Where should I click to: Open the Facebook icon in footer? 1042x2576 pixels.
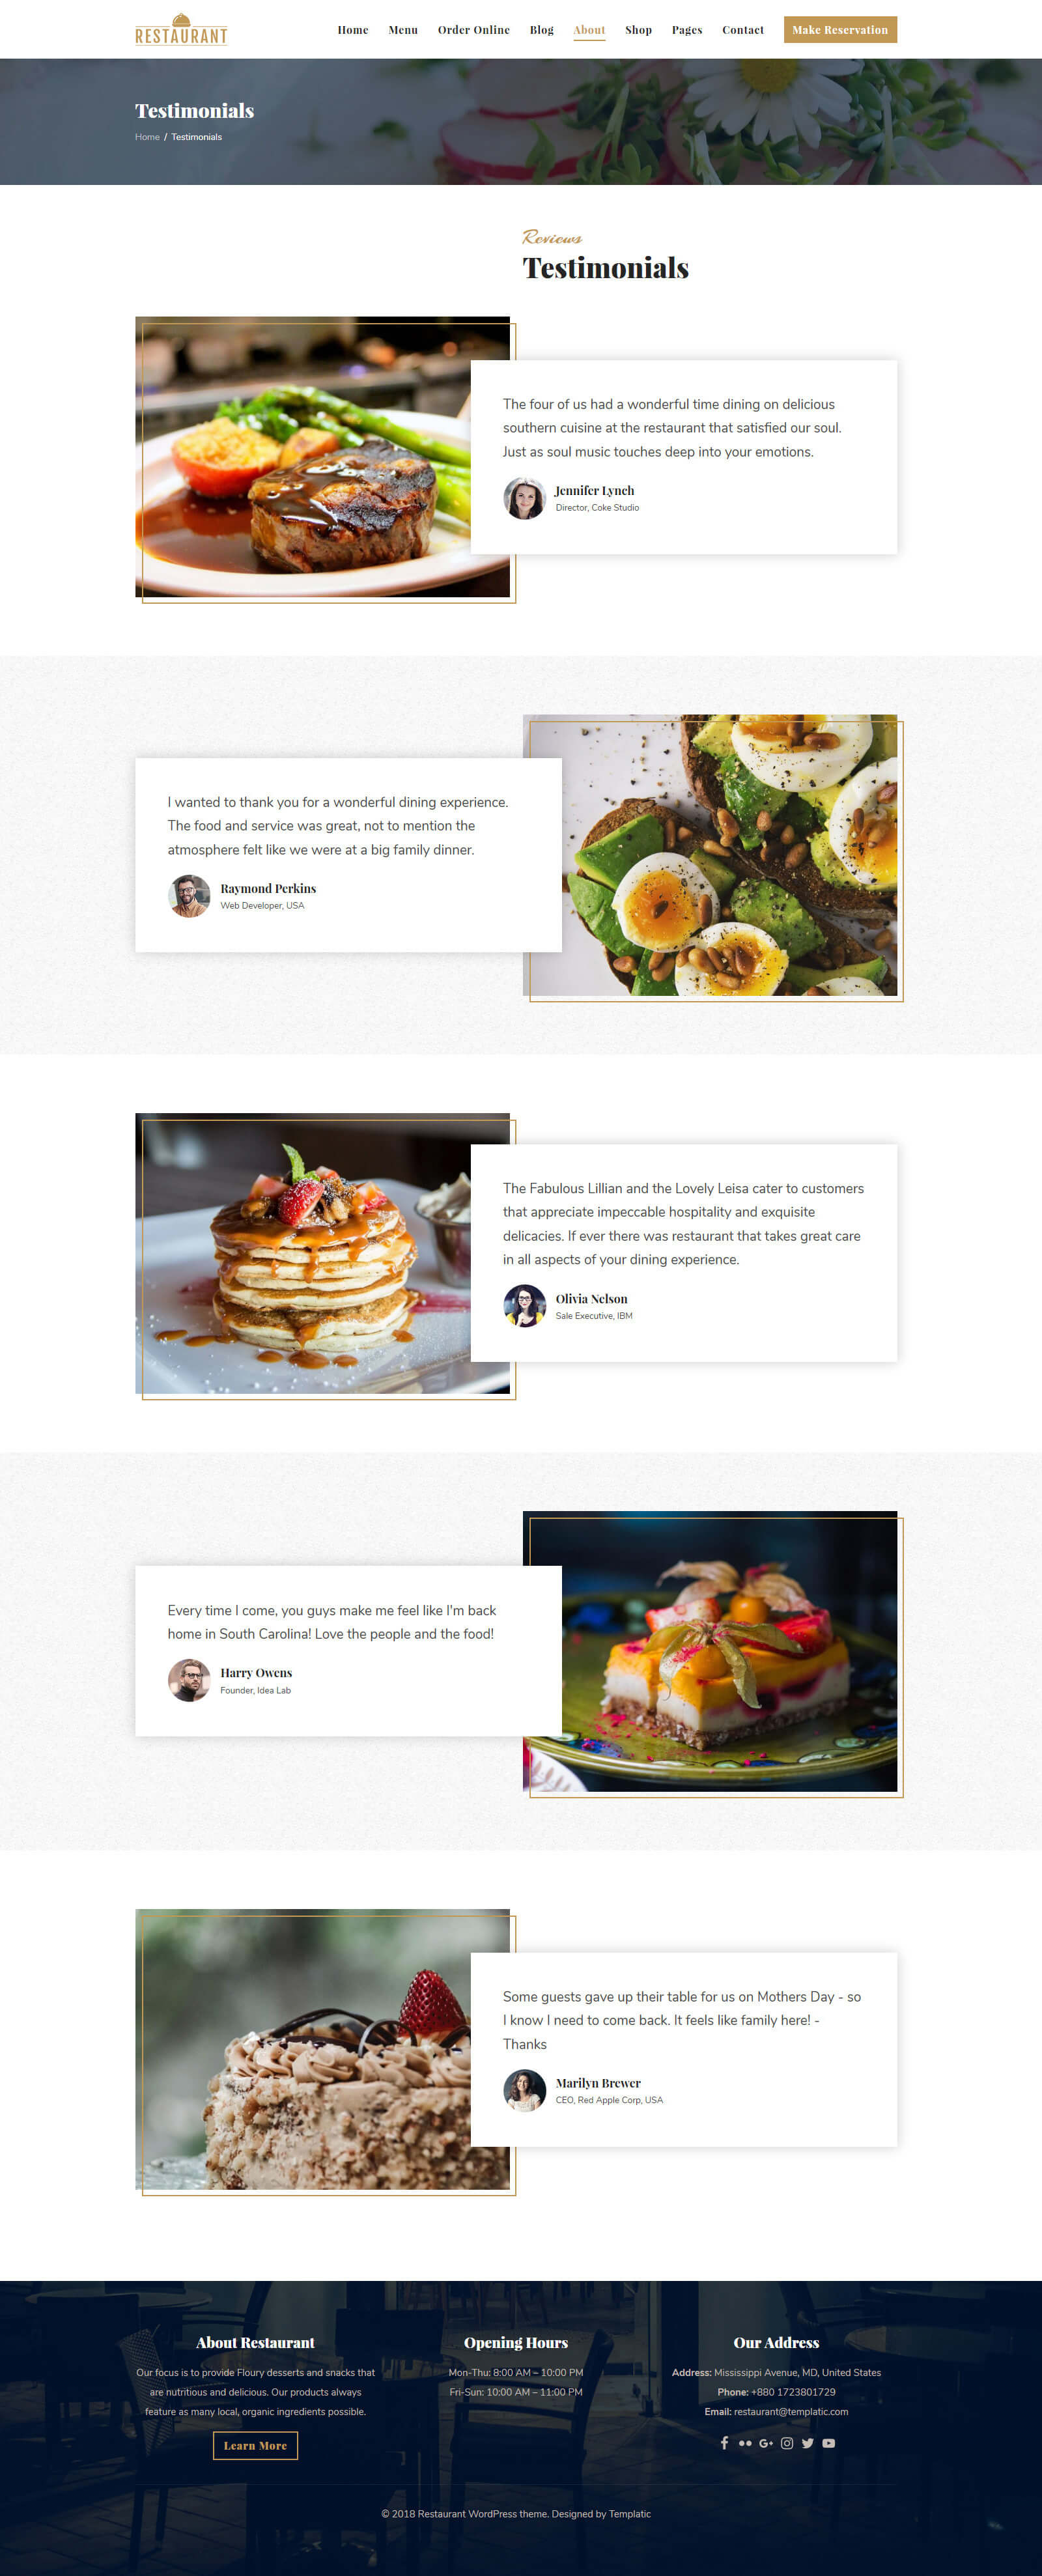coord(724,2443)
